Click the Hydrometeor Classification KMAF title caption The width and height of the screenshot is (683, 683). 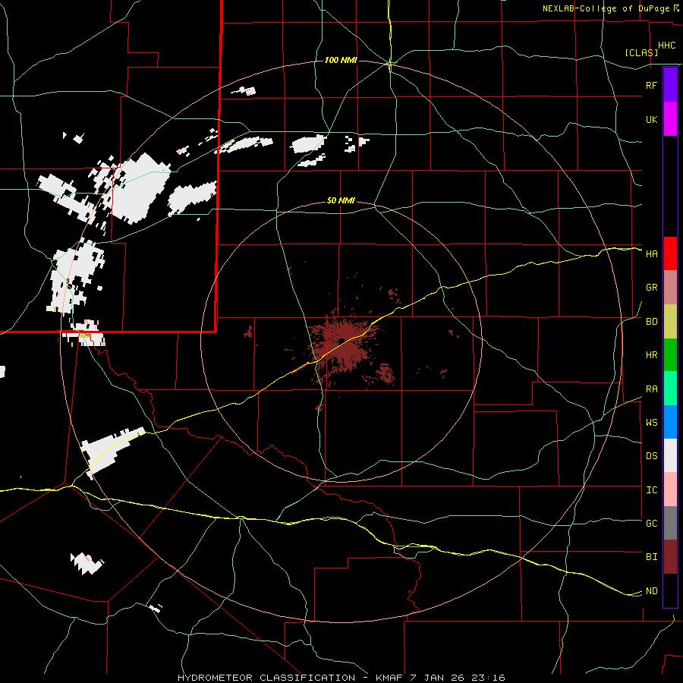341,678
